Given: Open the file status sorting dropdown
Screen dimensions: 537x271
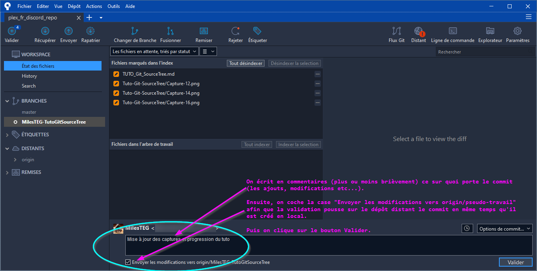Looking at the screenshot, I should [154, 52].
